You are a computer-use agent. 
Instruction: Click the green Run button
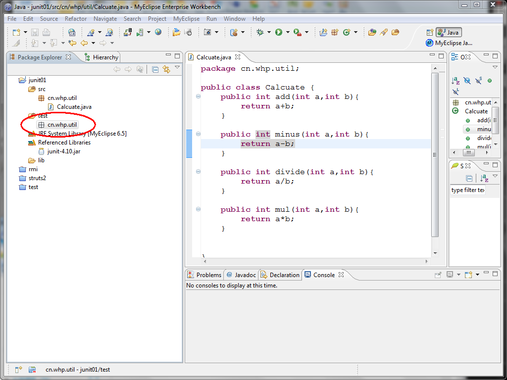point(279,32)
